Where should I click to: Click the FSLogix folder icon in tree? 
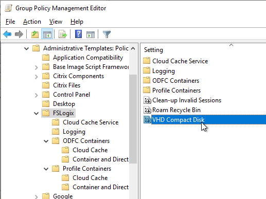(46, 113)
